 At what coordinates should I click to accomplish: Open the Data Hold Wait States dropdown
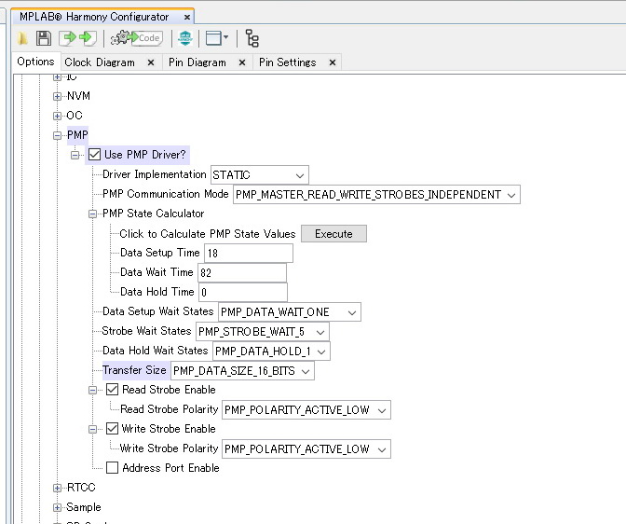271,352
